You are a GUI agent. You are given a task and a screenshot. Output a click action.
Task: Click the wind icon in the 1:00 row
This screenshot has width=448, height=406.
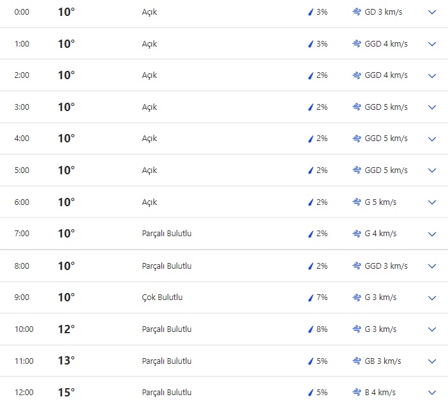click(357, 44)
